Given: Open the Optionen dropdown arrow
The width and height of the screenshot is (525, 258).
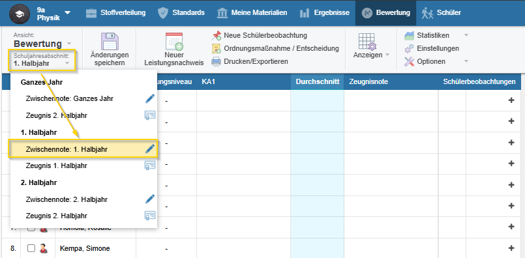Looking at the screenshot, I should pyautogui.click(x=466, y=62).
